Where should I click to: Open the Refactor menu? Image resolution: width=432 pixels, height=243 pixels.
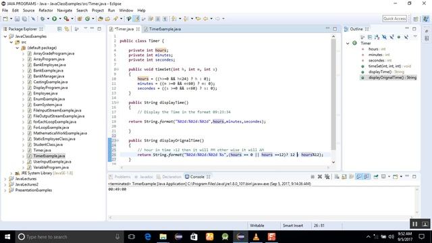click(46, 11)
